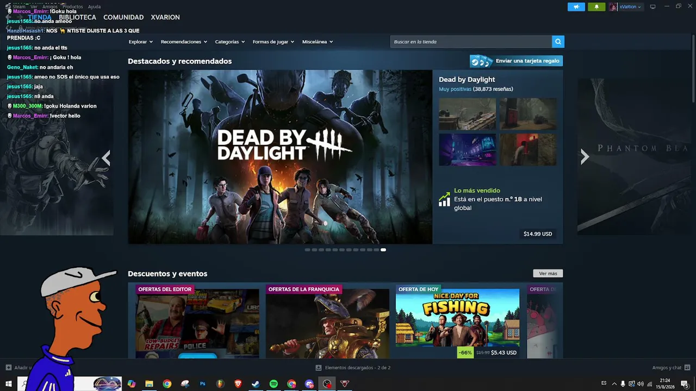
Task: Switch to the COMUNIDAD tab
Action: tap(123, 17)
